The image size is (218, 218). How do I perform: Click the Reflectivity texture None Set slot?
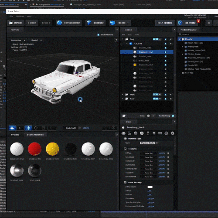pos(149,161)
